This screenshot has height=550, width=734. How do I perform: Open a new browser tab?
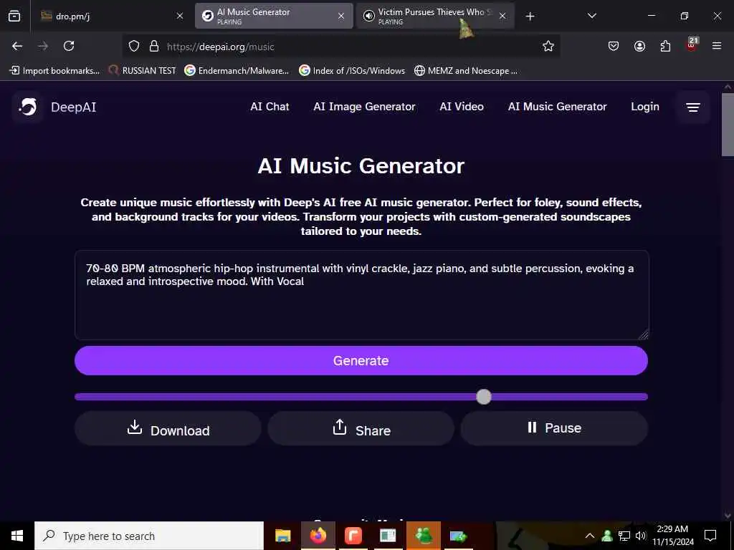click(x=530, y=16)
